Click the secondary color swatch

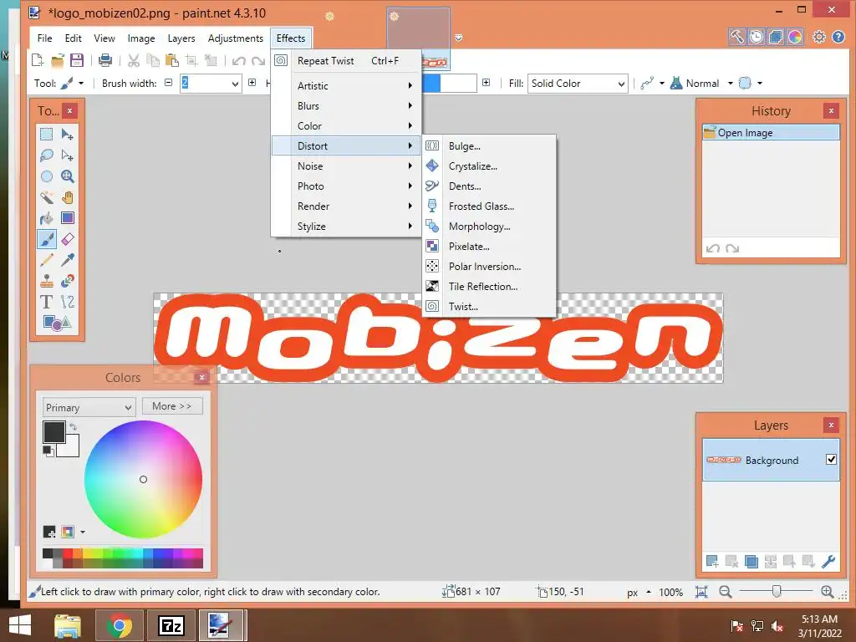71,448
